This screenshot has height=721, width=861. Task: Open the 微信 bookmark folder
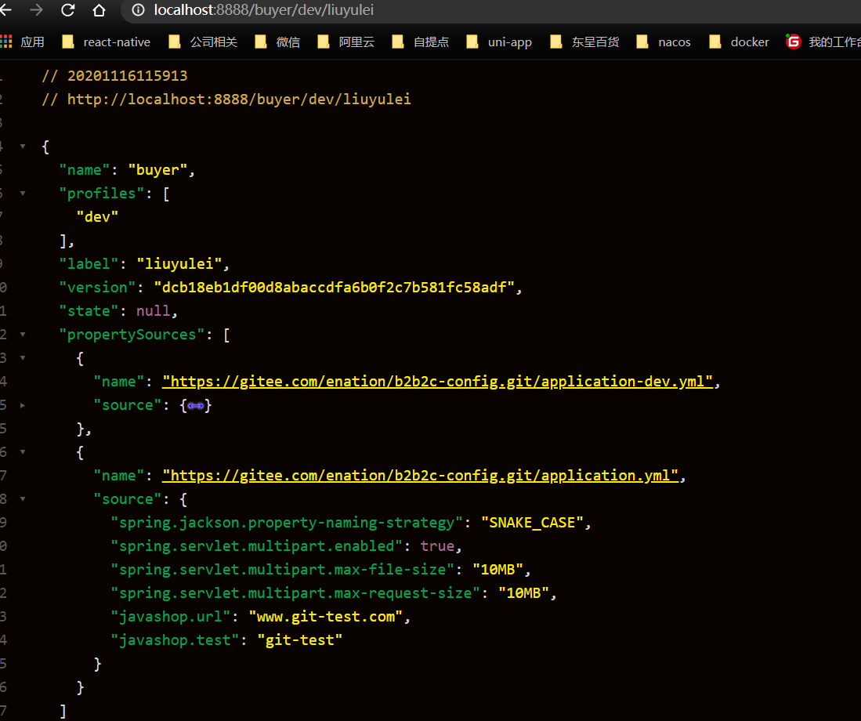click(x=277, y=42)
